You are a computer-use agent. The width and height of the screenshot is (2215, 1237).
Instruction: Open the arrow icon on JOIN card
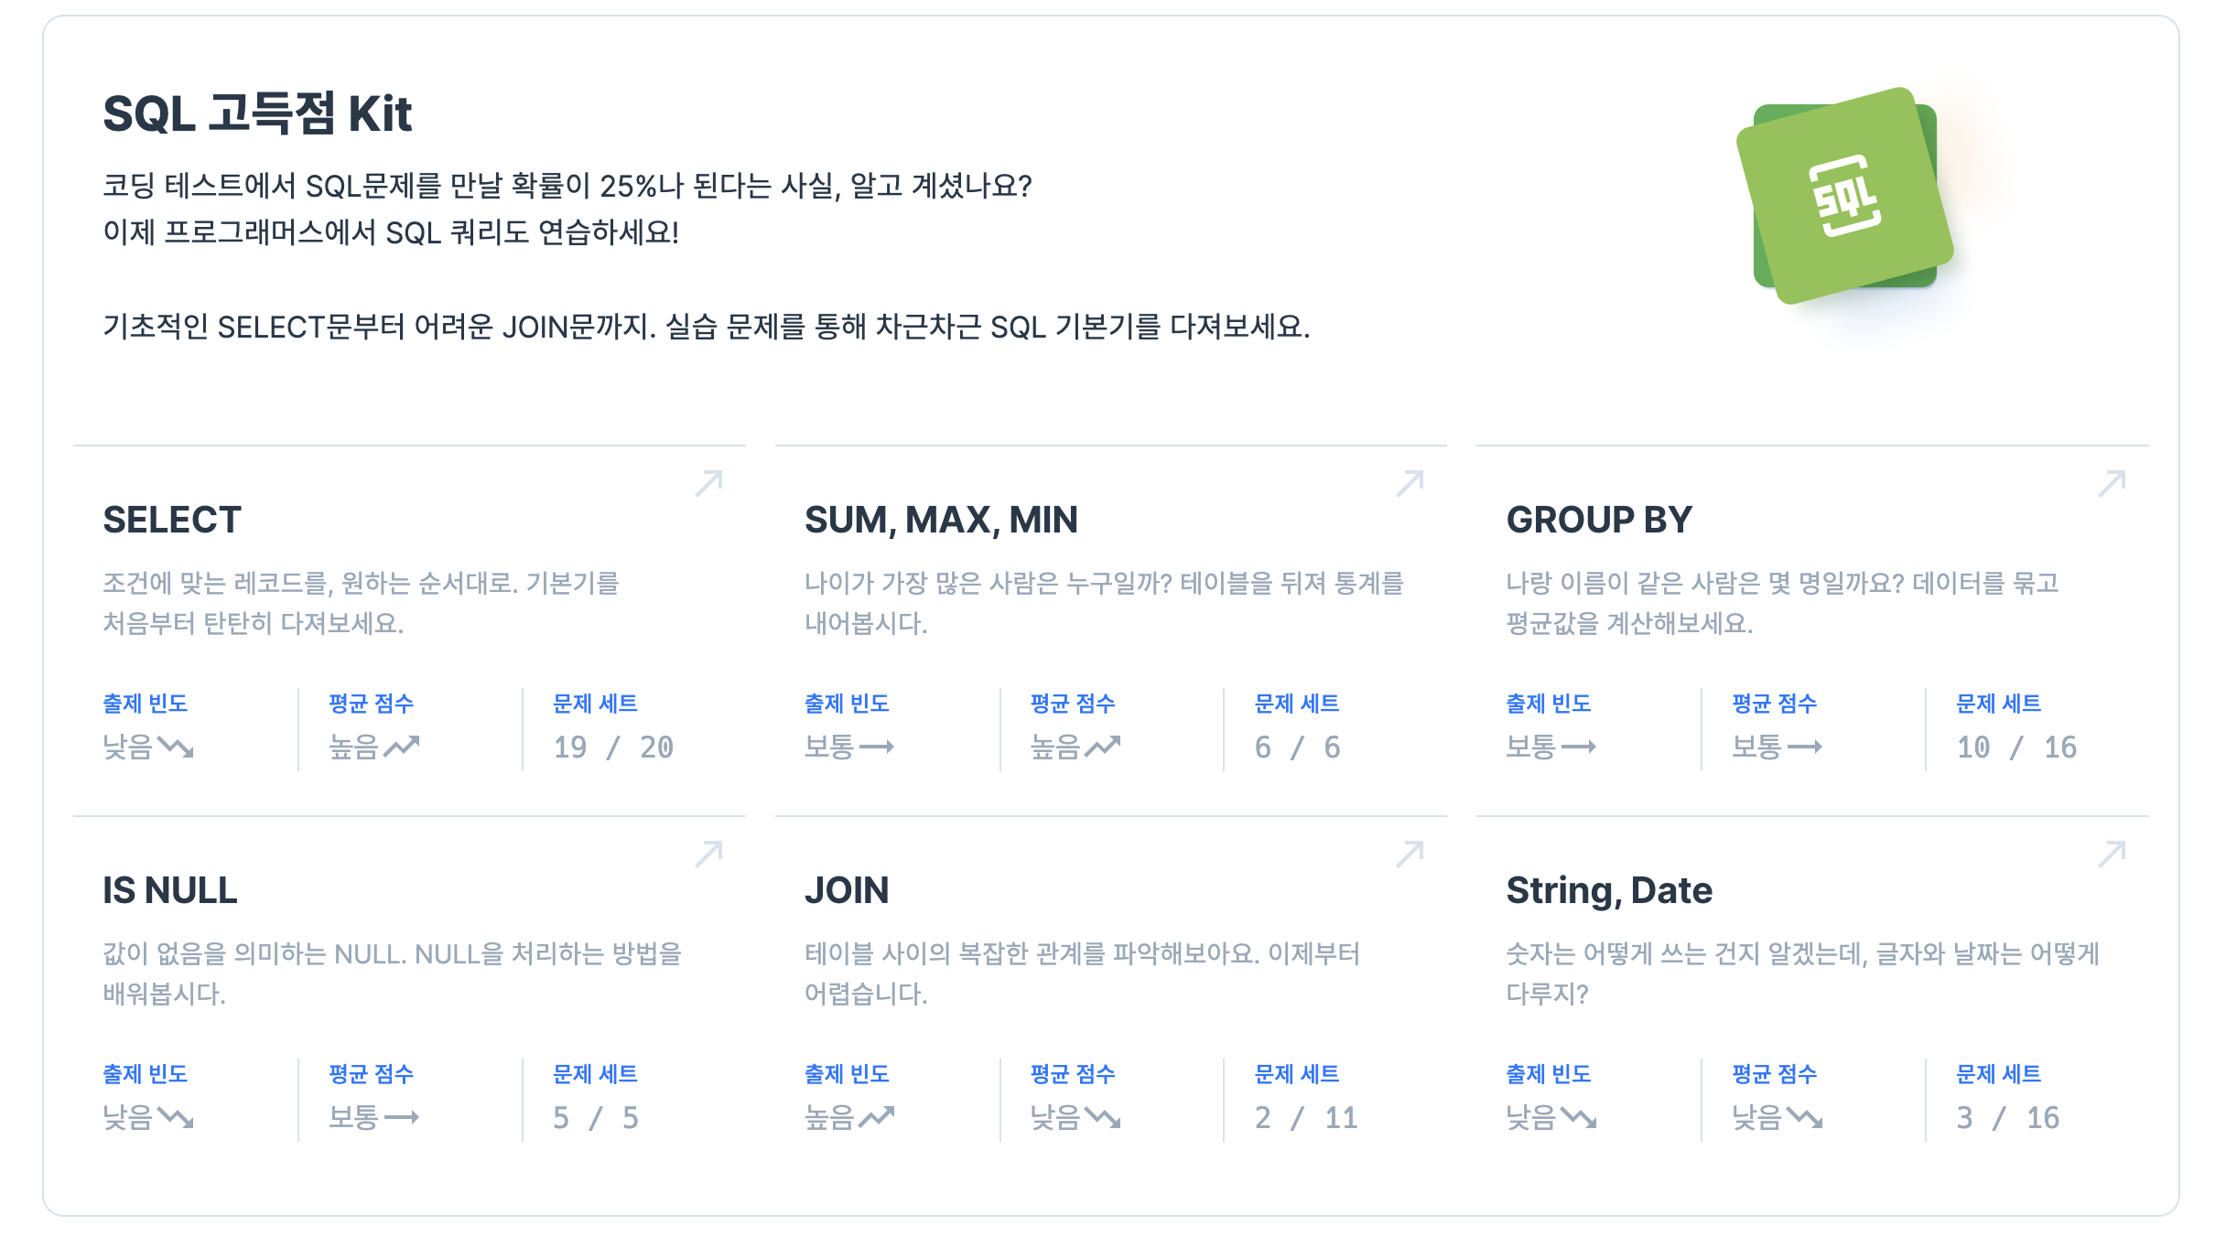[x=1410, y=854]
